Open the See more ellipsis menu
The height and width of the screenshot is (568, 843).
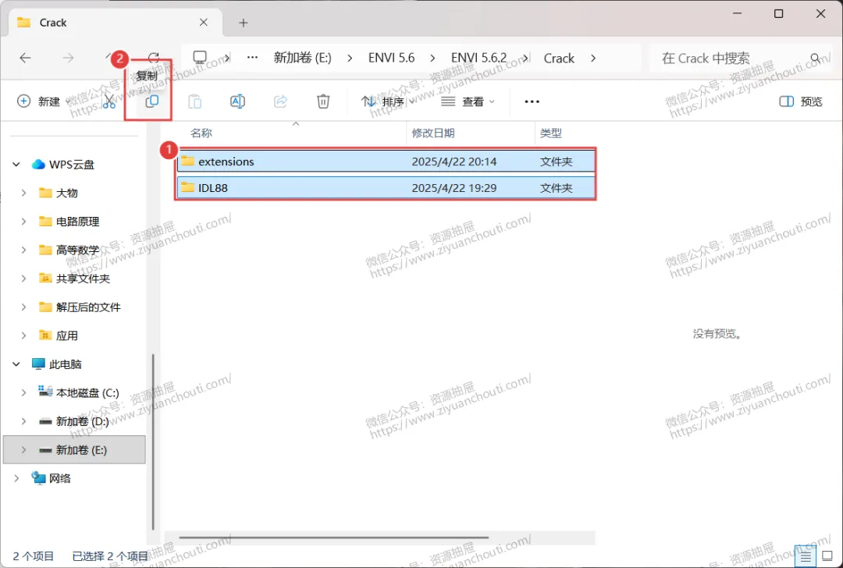[532, 101]
